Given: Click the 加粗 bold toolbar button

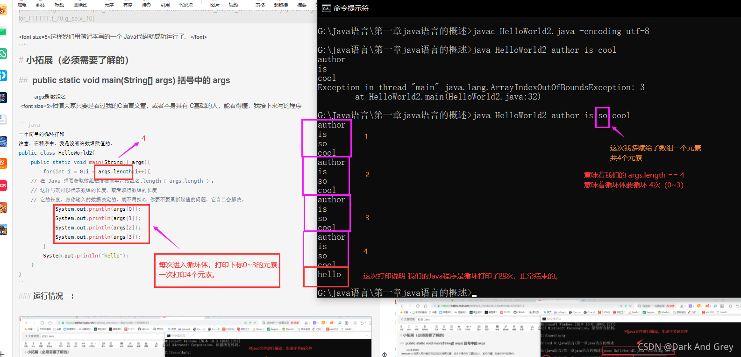Looking at the screenshot, I should pos(22,5).
